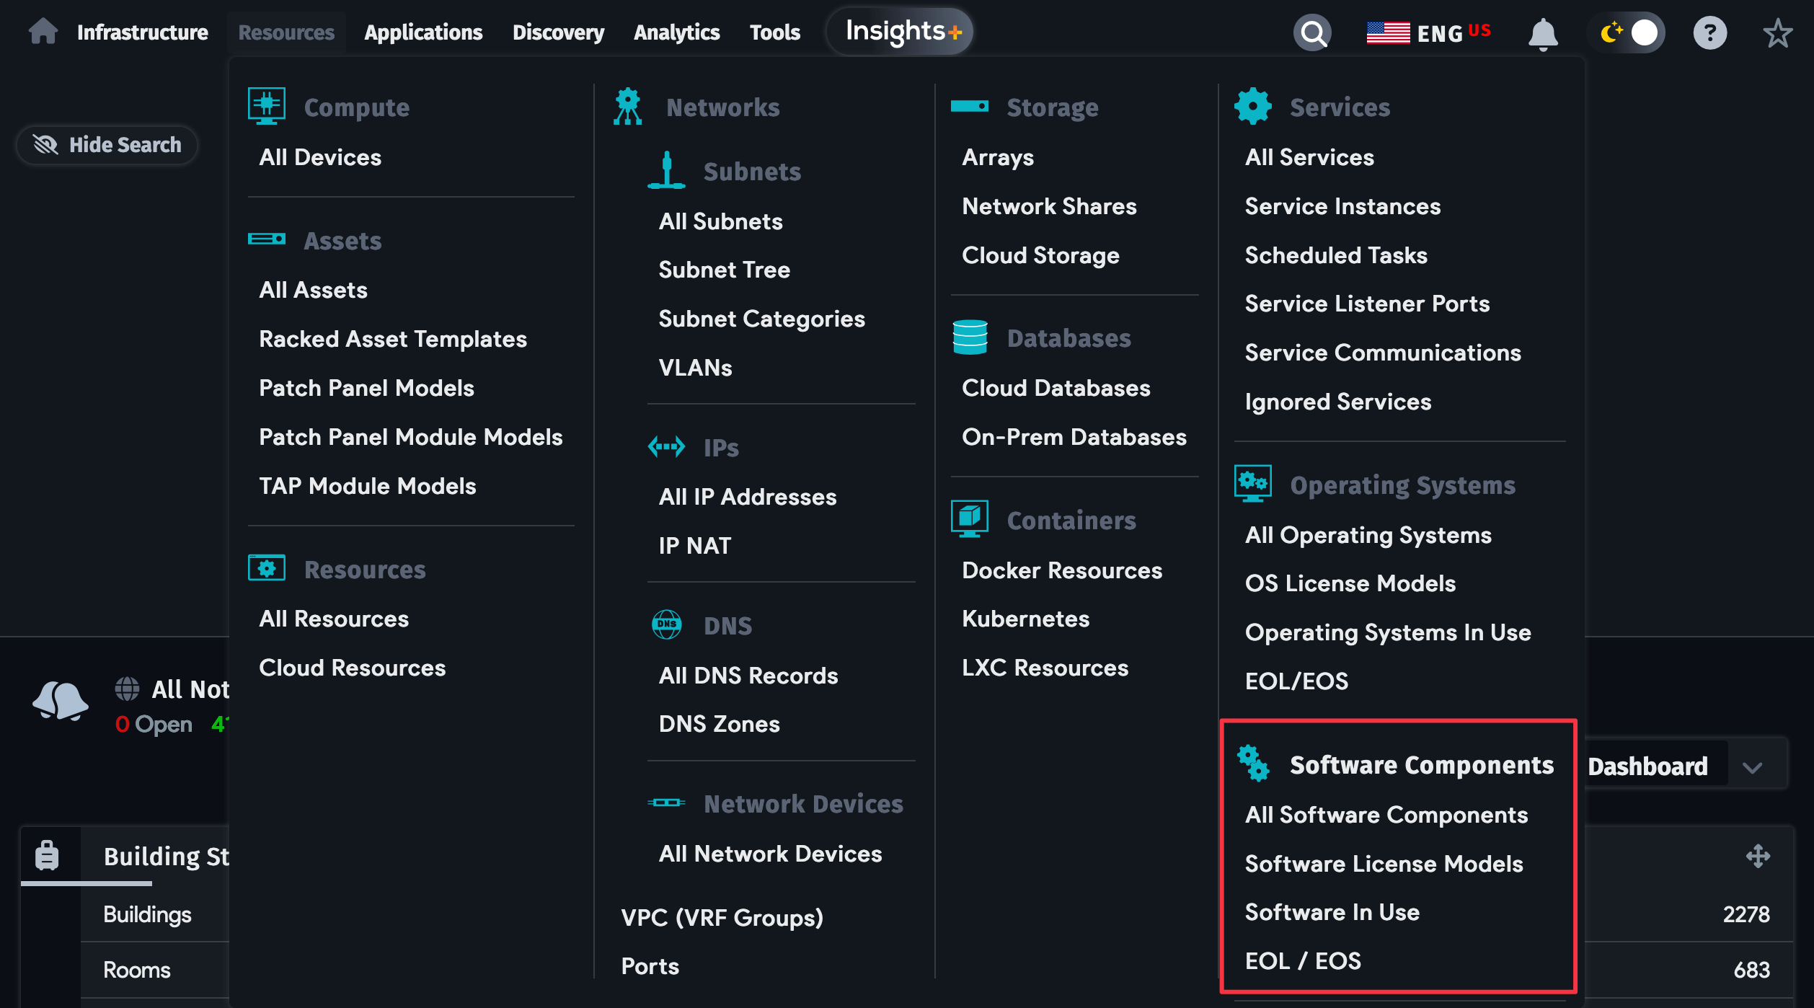This screenshot has width=1814, height=1008.
Task: Open All Software Components
Action: pos(1386,814)
